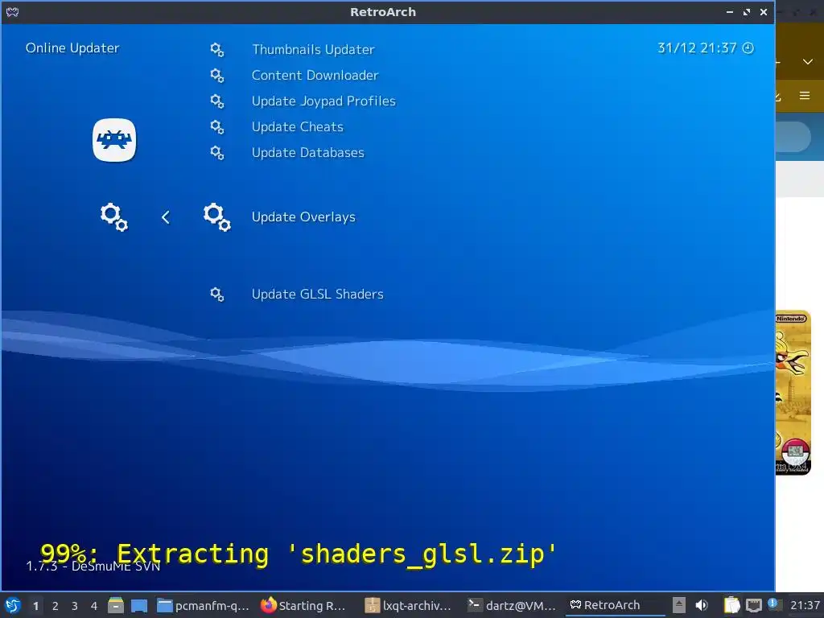Click the RetroArch invader logo icon
This screenshot has width=824, height=618.
click(114, 140)
